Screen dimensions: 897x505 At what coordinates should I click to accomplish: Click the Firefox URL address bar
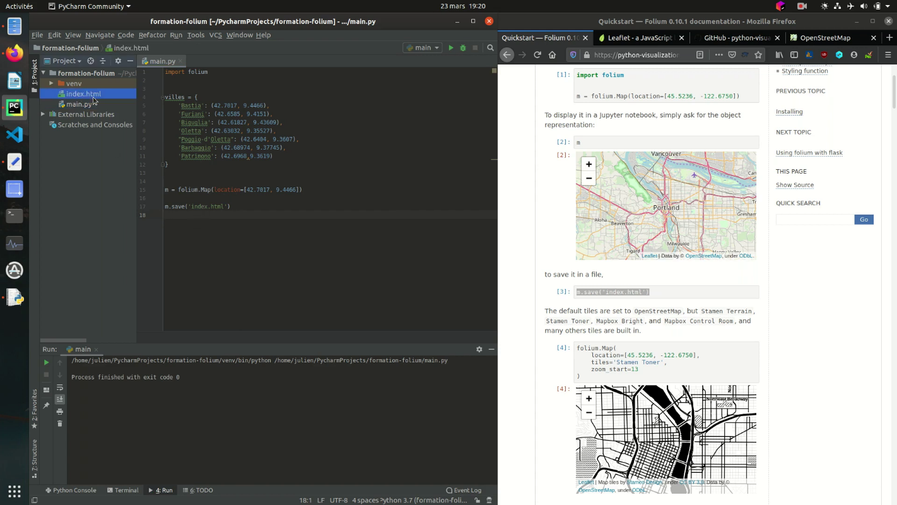point(636,55)
